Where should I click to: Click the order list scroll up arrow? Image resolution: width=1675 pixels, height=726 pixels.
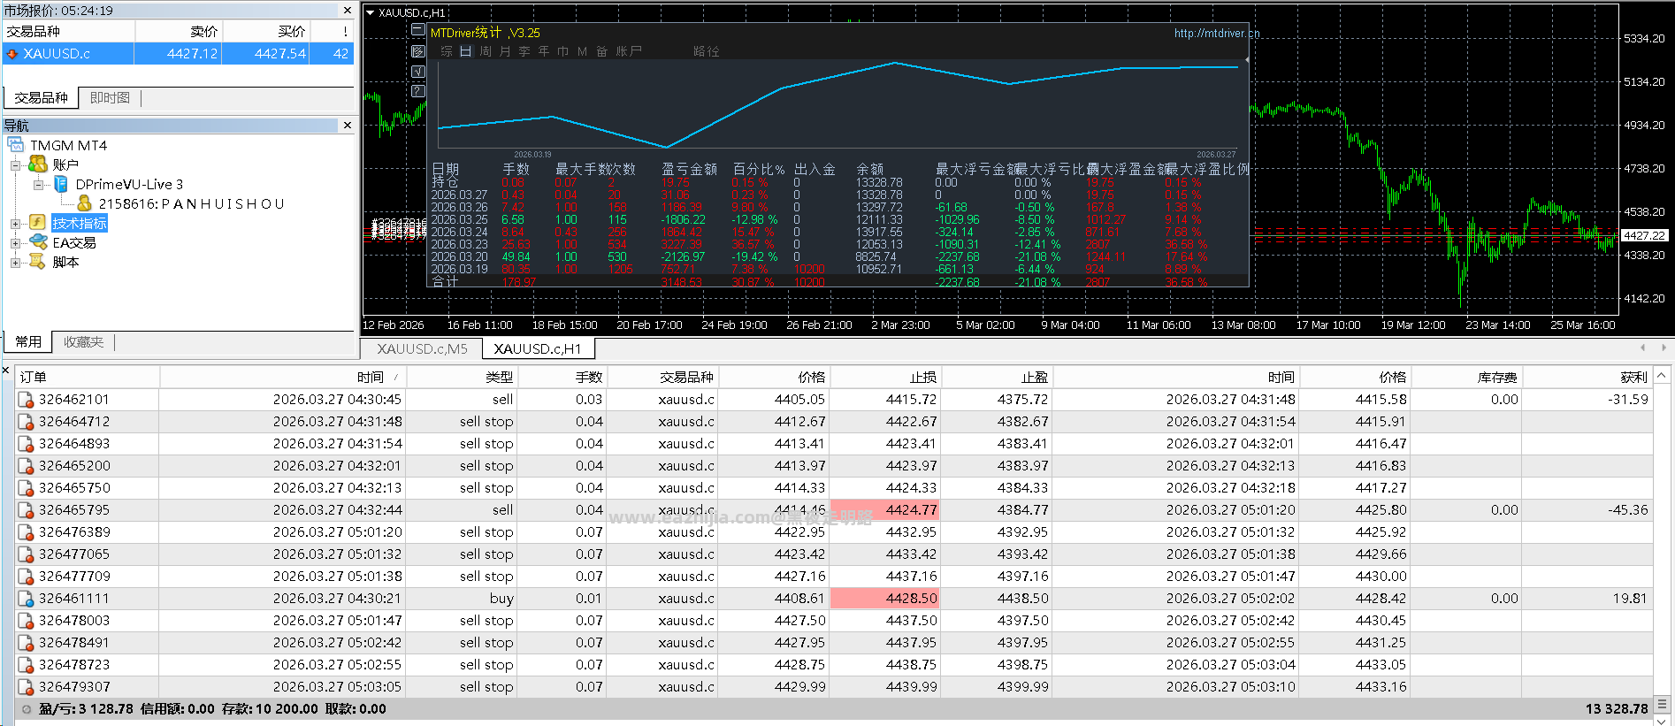coord(1662,377)
